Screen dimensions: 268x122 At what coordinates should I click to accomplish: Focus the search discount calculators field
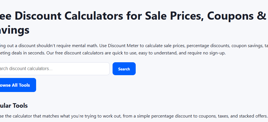tap(55, 69)
